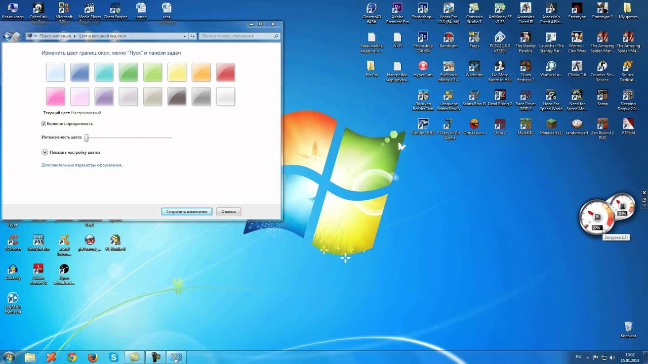Select Bandicam desktop icon
The image size is (648, 364).
pyautogui.click(x=449, y=40)
